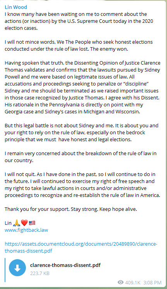Click the "I remain very concerned" paragraph
The width and height of the screenshot is (167, 289).
80,157
